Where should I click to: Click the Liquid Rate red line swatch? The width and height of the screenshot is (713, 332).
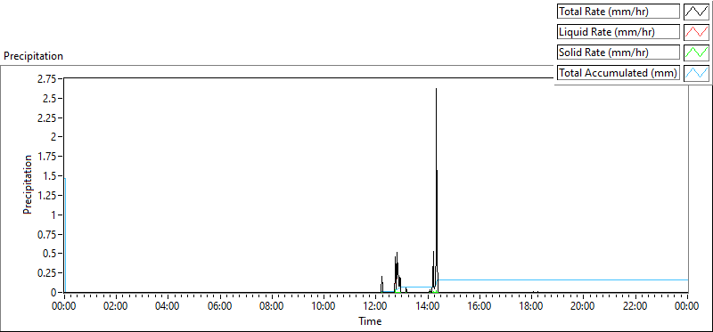point(697,32)
